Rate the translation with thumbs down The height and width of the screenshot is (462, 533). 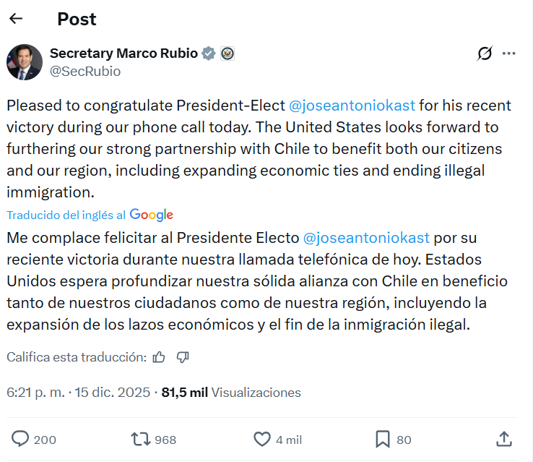183,357
